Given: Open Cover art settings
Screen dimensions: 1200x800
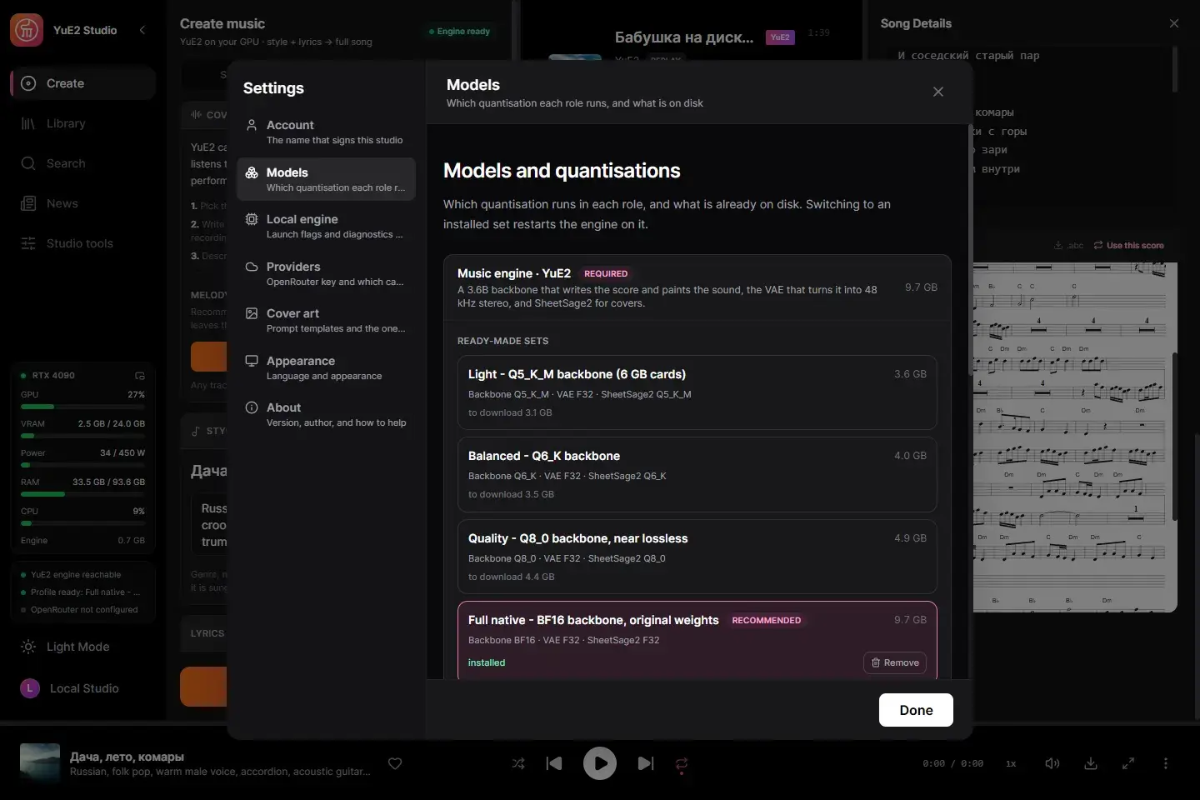Looking at the screenshot, I should (326, 320).
